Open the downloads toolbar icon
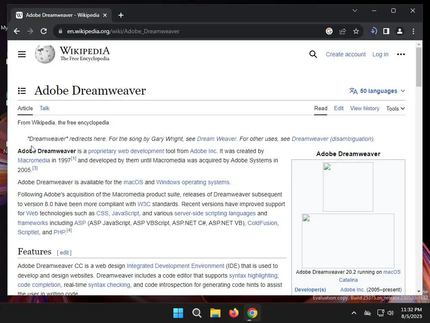Viewport: 430px width, 323px height. coord(373,31)
